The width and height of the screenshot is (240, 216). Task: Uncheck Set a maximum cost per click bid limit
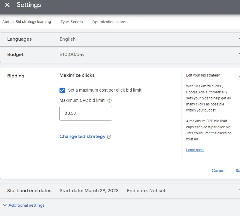[62, 90]
